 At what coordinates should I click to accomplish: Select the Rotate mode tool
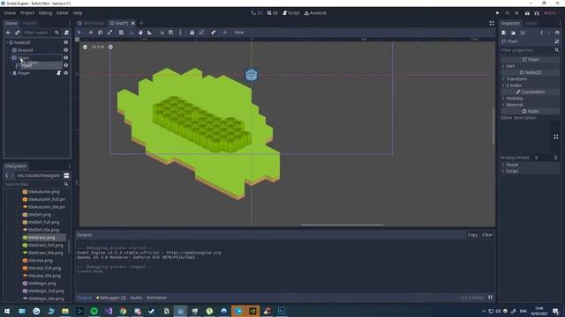point(100,33)
